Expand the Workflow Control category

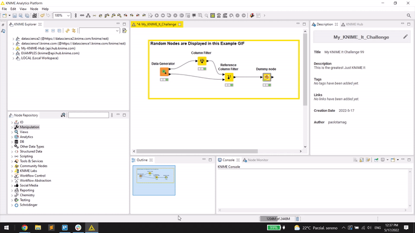(x=12, y=176)
